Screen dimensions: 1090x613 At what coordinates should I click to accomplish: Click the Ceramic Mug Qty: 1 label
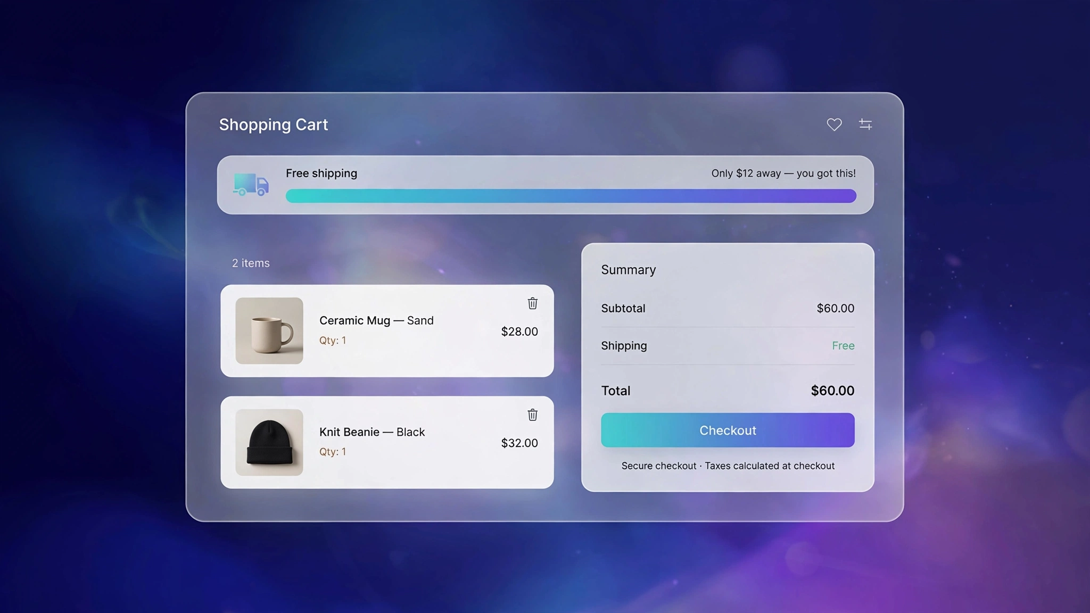tap(333, 341)
